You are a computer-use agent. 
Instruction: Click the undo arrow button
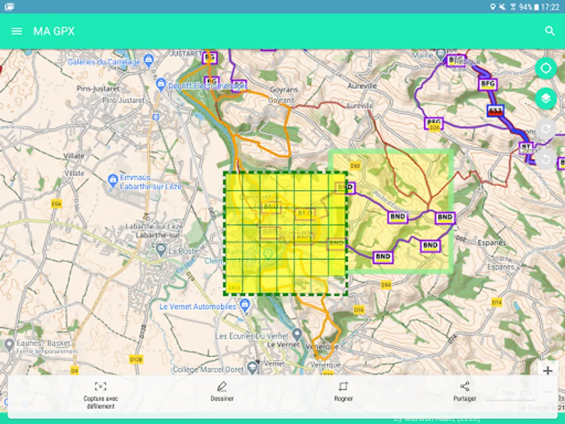pyautogui.click(x=546, y=159)
